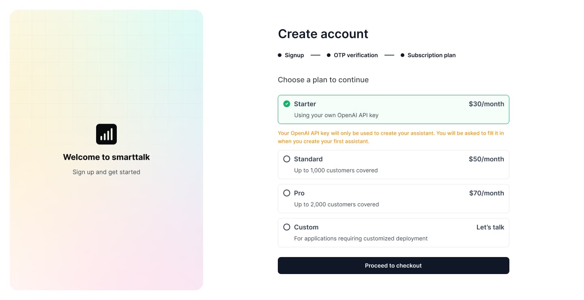Click the Create account heading

pyautogui.click(x=323, y=34)
